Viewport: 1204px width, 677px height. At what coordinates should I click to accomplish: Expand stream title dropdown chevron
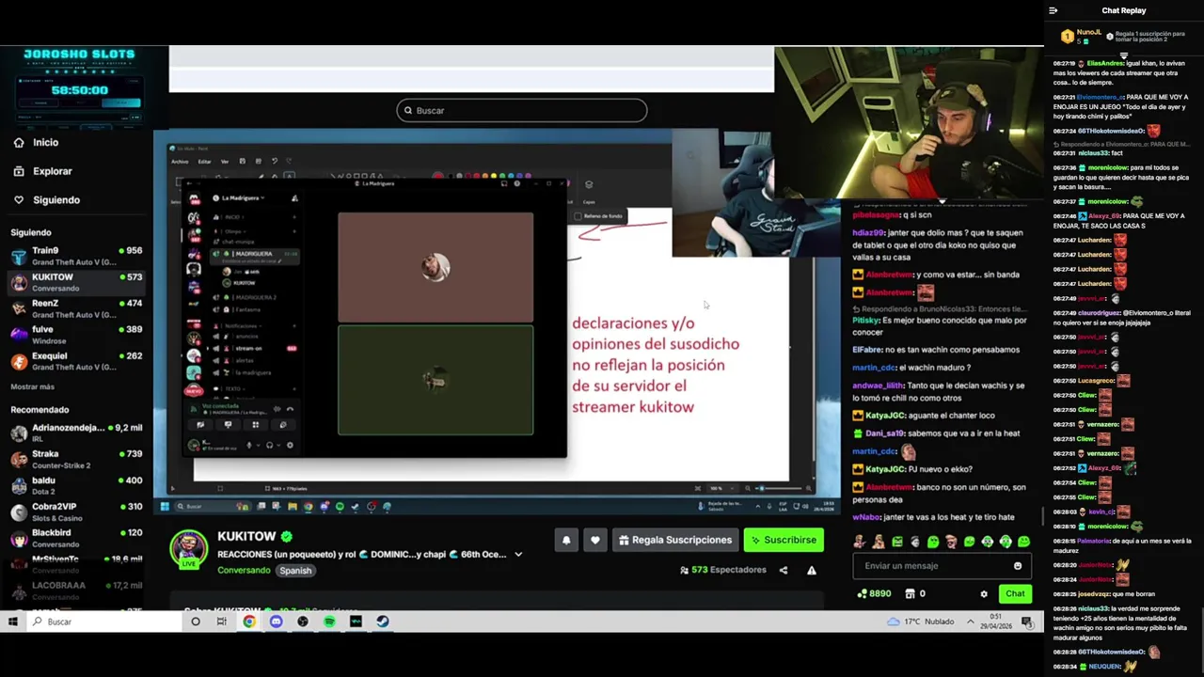point(517,555)
